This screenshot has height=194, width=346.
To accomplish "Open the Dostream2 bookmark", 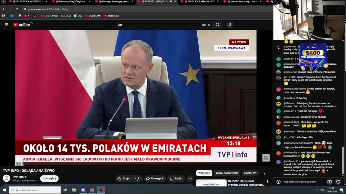I will click(111, 16).
